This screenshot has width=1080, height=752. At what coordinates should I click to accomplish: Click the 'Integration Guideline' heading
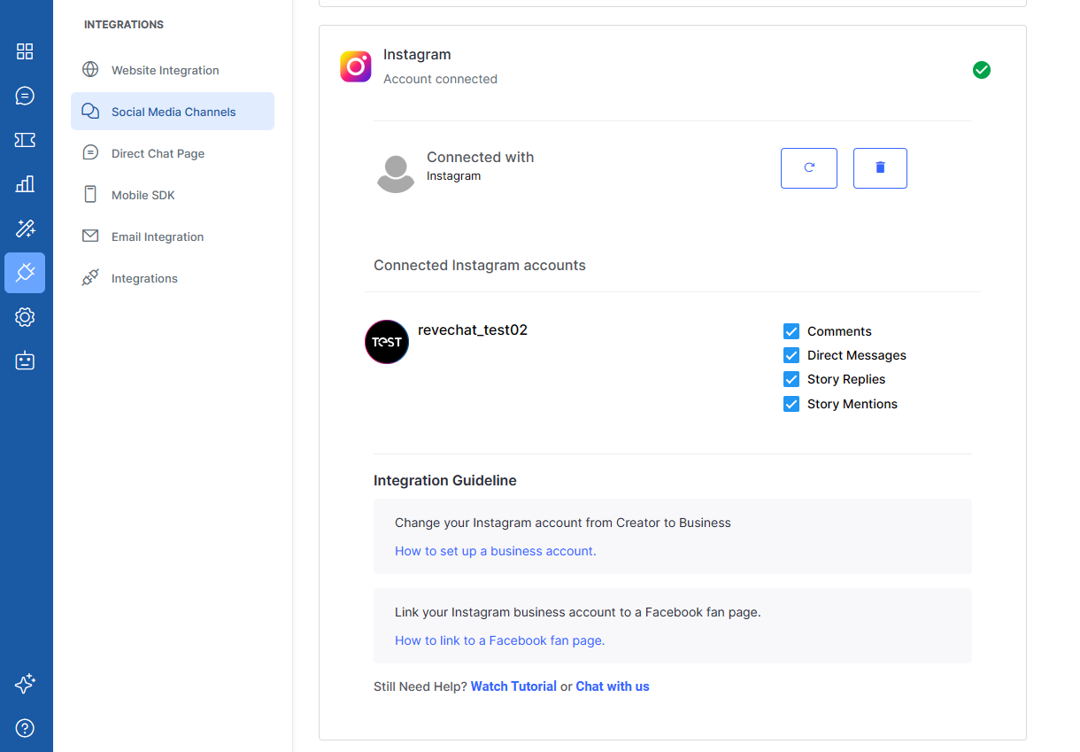[445, 481]
